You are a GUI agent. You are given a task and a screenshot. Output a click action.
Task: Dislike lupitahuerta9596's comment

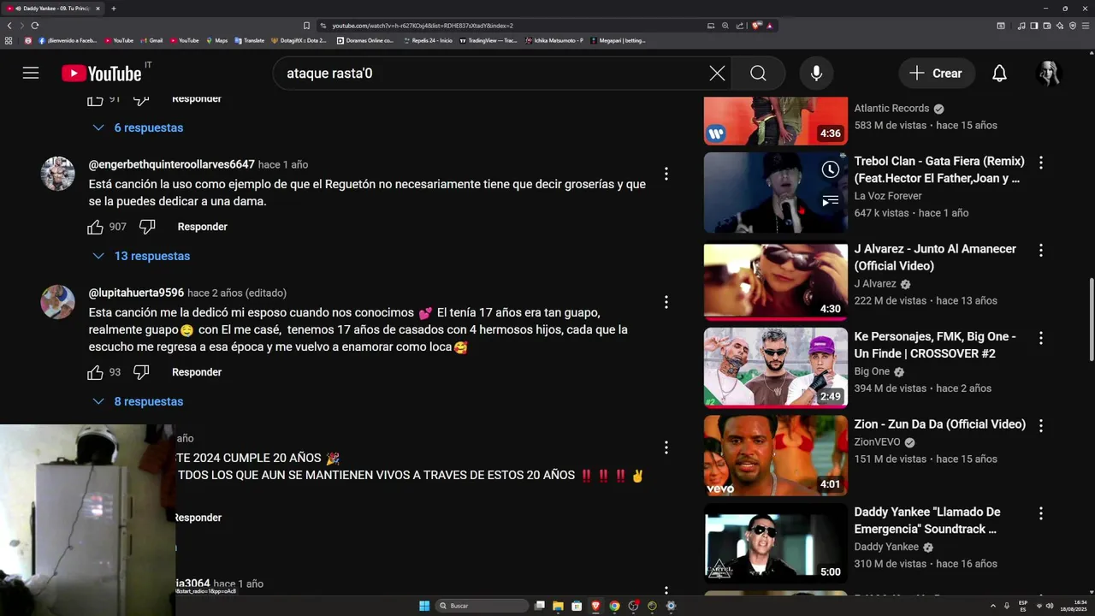point(141,372)
